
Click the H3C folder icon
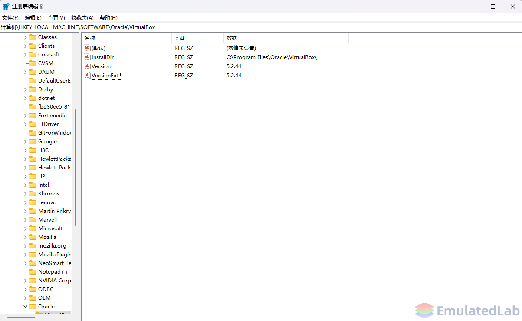[33, 150]
